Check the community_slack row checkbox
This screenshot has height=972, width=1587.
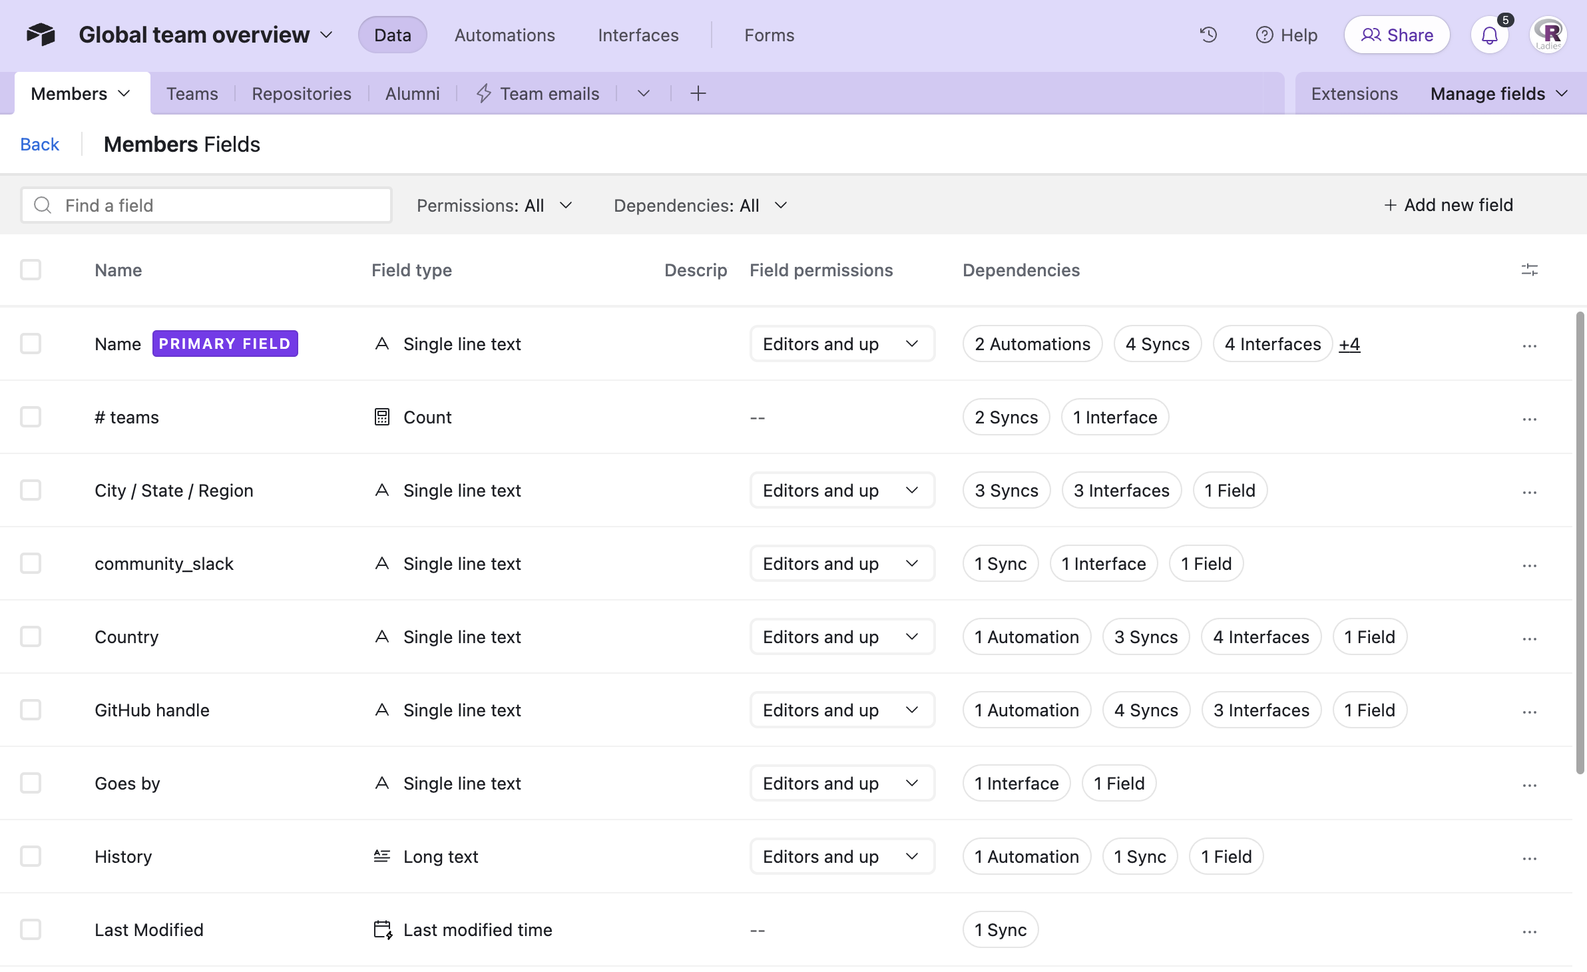[x=31, y=563]
